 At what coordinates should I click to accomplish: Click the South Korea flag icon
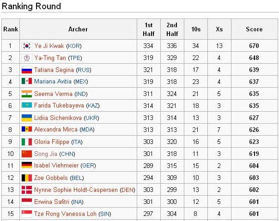coord(26,46)
